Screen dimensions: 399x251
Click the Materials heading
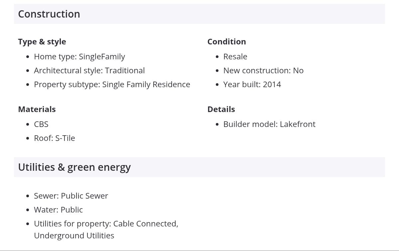point(37,109)
